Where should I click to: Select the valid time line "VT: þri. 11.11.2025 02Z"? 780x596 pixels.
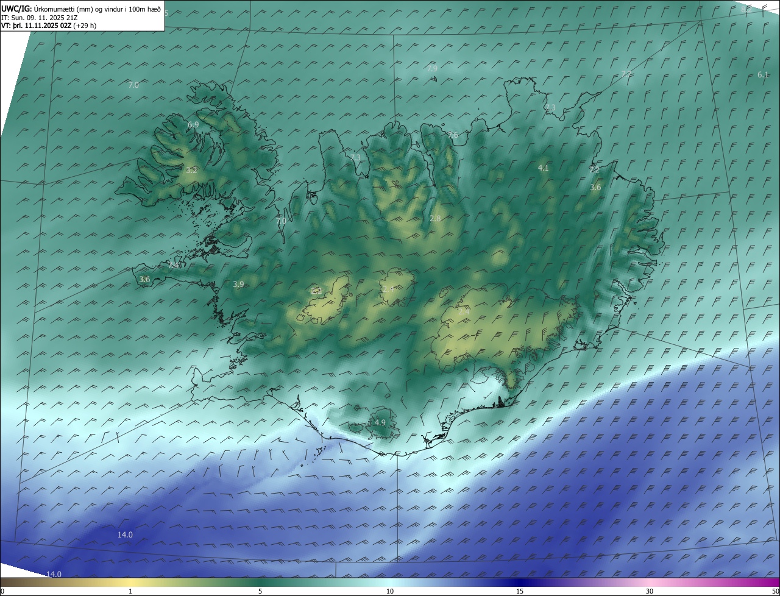point(37,26)
